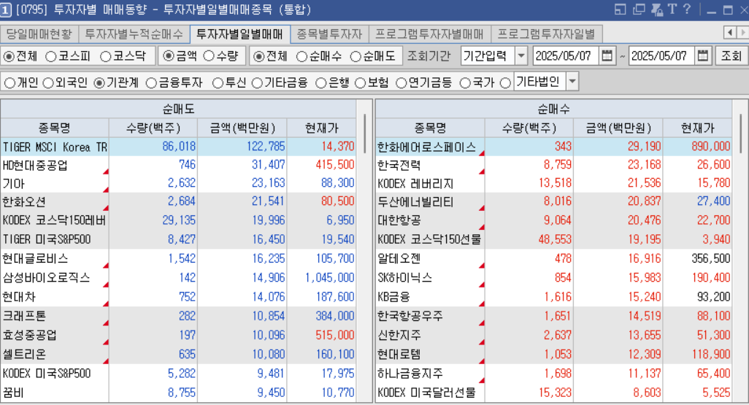
Task: Click the 종목명 header in the 순매도 table
Action: 55,128
